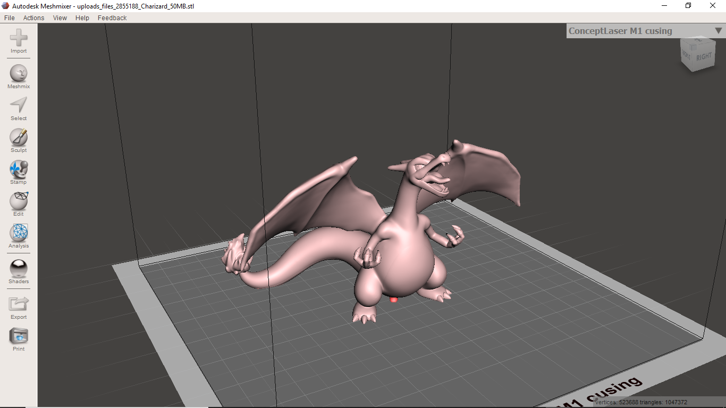
Task: Open the View menu
Action: [x=60, y=18]
